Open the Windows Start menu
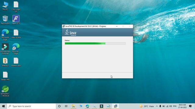The height and width of the screenshot is (109, 195). tap(3, 106)
